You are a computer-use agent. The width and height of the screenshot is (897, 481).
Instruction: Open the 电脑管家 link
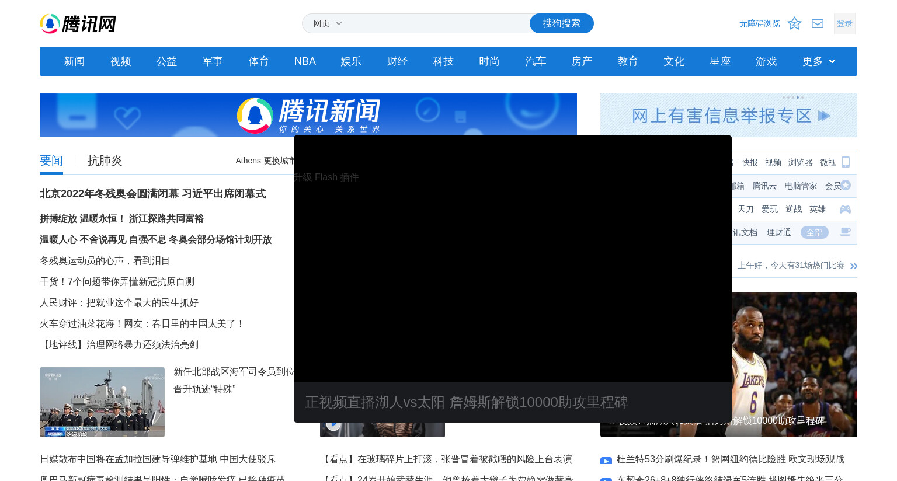pyautogui.click(x=801, y=186)
